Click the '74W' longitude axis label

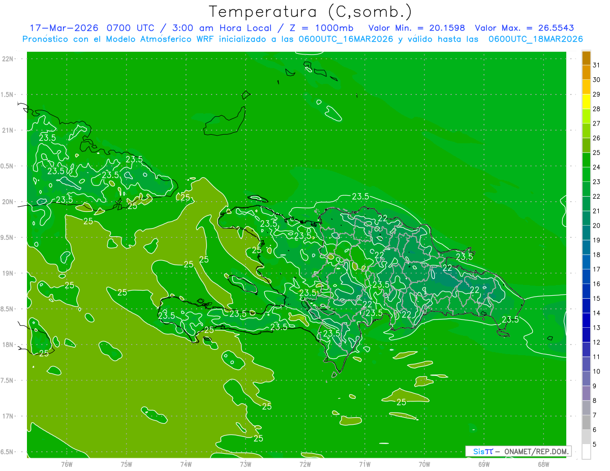point(186,464)
